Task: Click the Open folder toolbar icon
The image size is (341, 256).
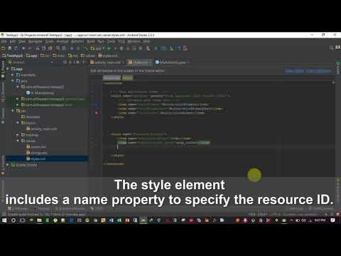Action: pyautogui.click(x=4, y=48)
